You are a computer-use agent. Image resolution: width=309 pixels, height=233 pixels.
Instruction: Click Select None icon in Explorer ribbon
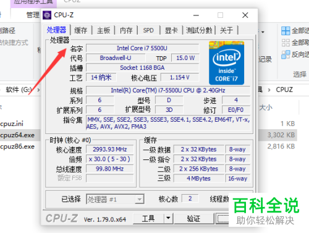click(x=286, y=43)
